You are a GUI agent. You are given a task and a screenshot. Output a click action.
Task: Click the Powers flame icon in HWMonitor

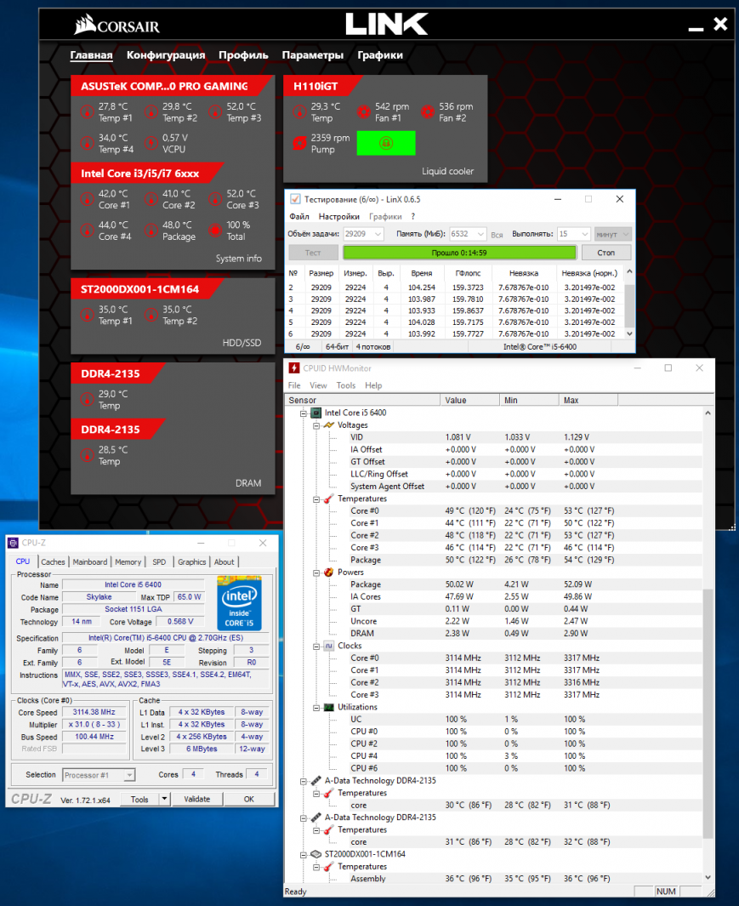point(329,572)
